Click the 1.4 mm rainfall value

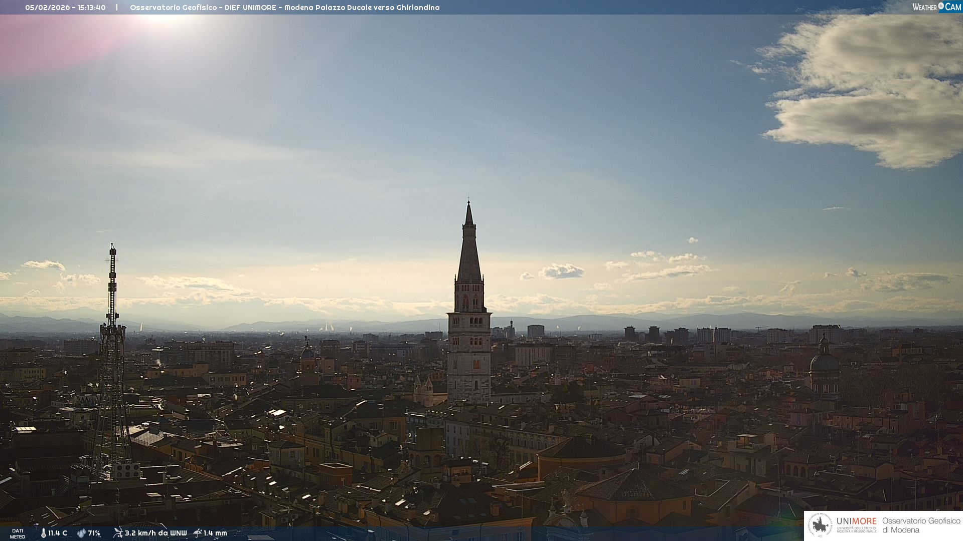215,533
